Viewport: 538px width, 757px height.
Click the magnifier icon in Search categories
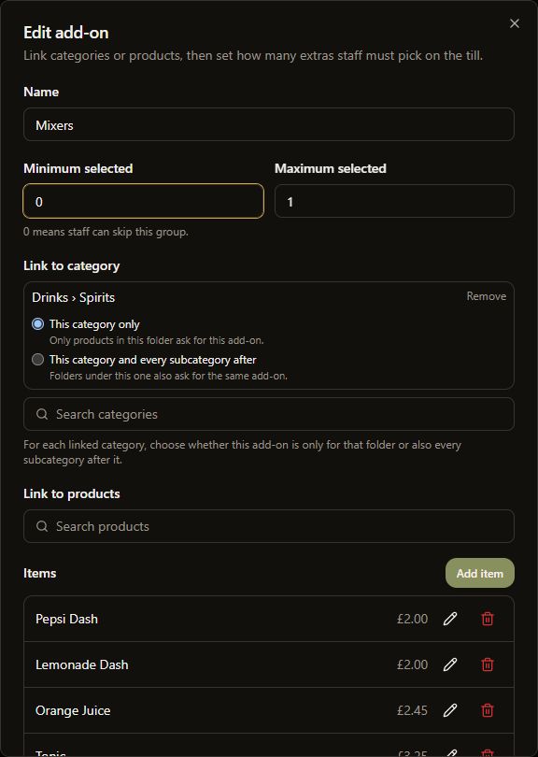coord(42,414)
